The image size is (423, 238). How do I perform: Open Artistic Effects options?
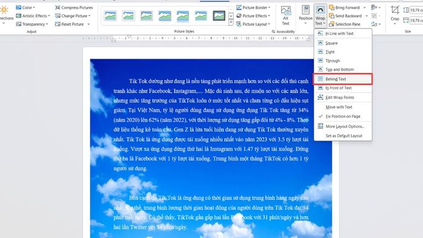click(33, 16)
